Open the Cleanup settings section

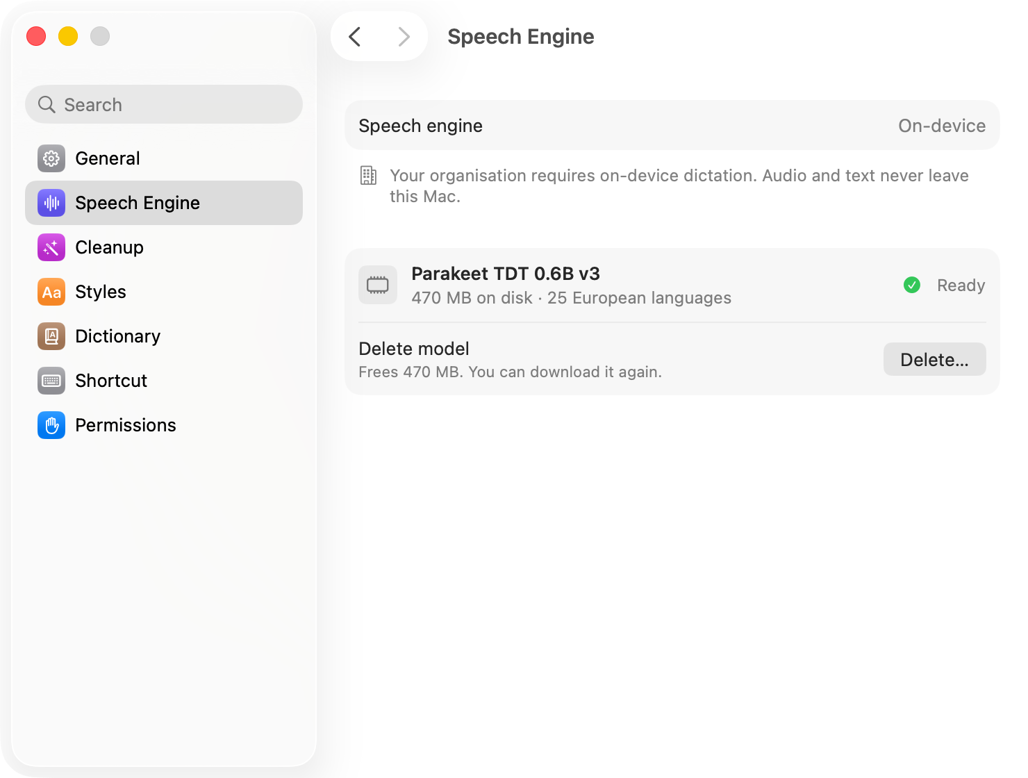164,247
